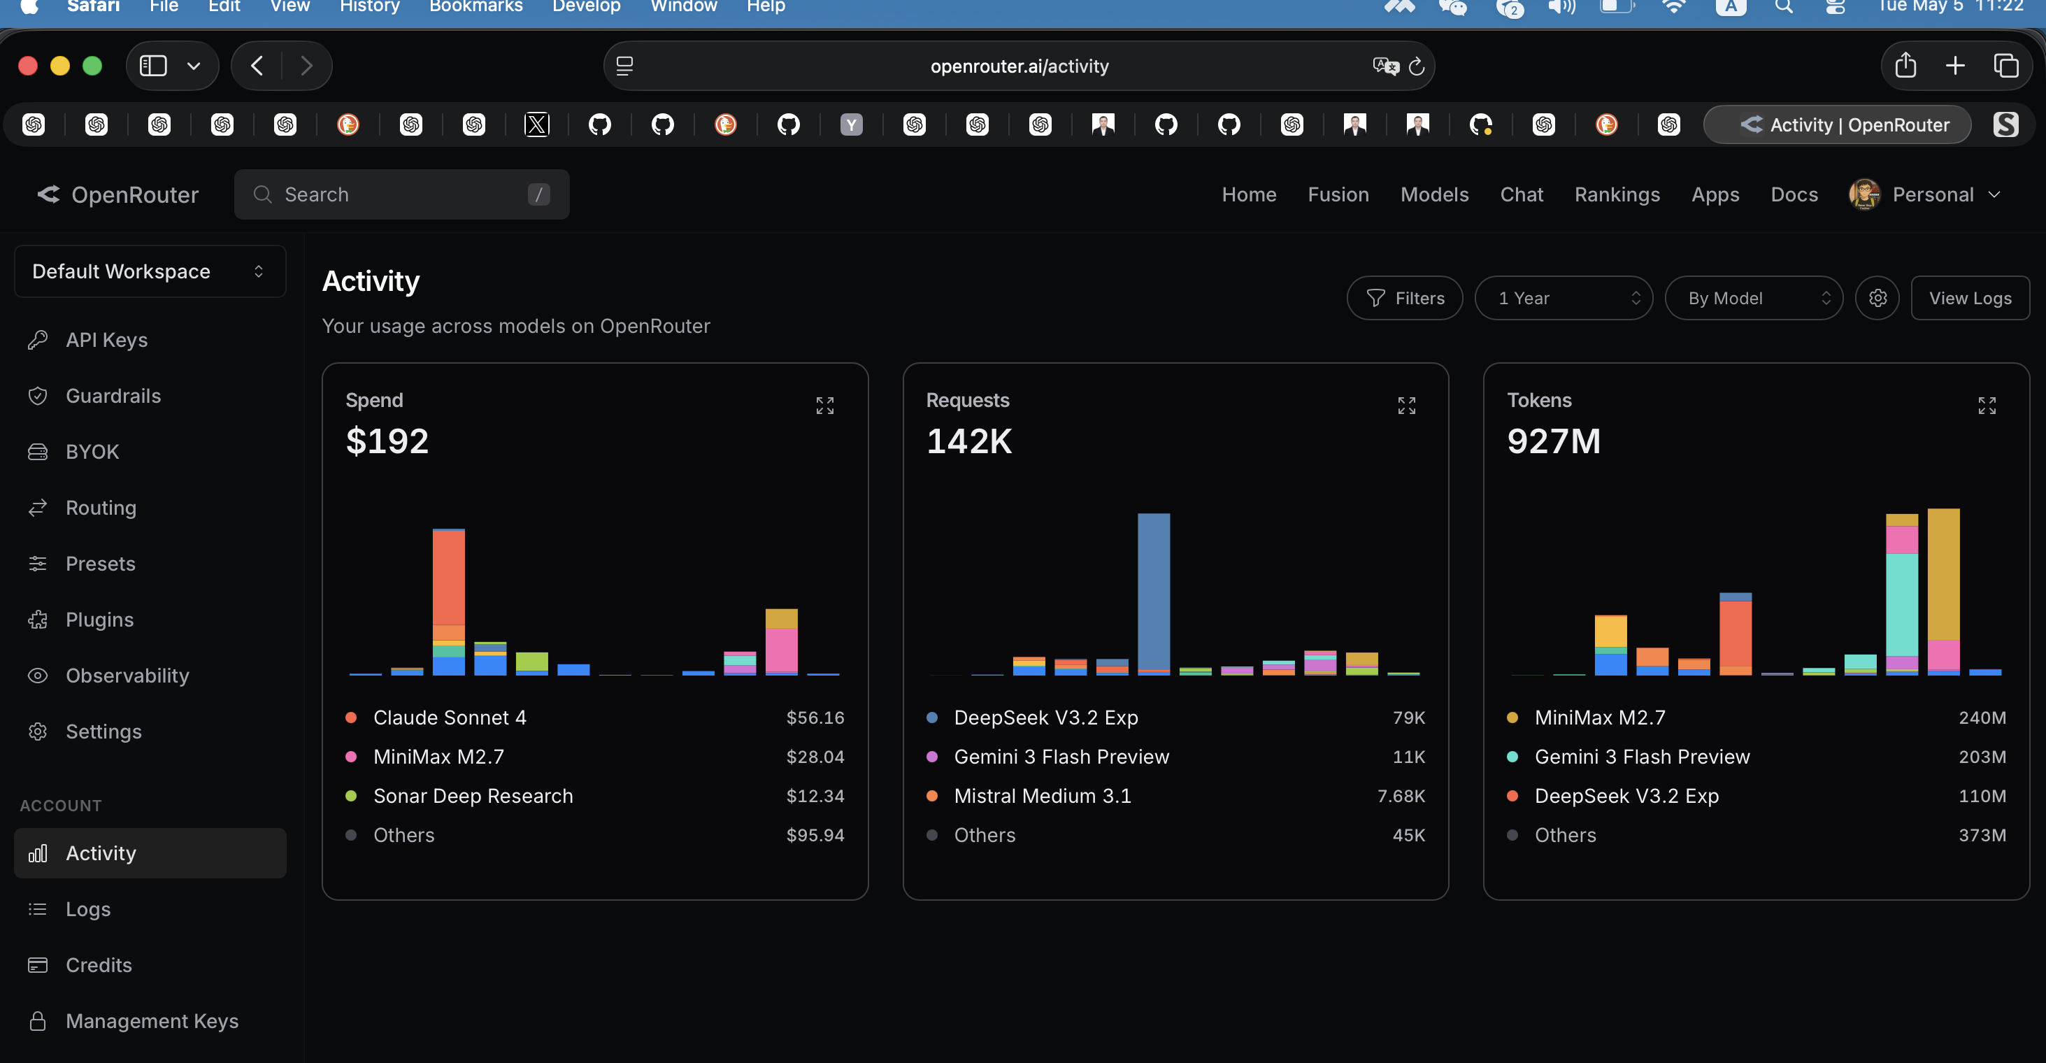
Task: Open Logs in the sidebar
Action: pyautogui.click(x=150, y=909)
